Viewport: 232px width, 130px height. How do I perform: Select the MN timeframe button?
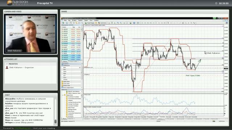tap(165, 23)
